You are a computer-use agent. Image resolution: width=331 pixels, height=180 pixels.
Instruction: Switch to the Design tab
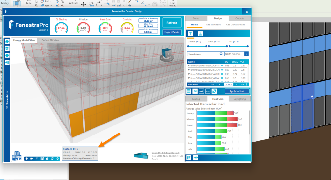(218, 18)
